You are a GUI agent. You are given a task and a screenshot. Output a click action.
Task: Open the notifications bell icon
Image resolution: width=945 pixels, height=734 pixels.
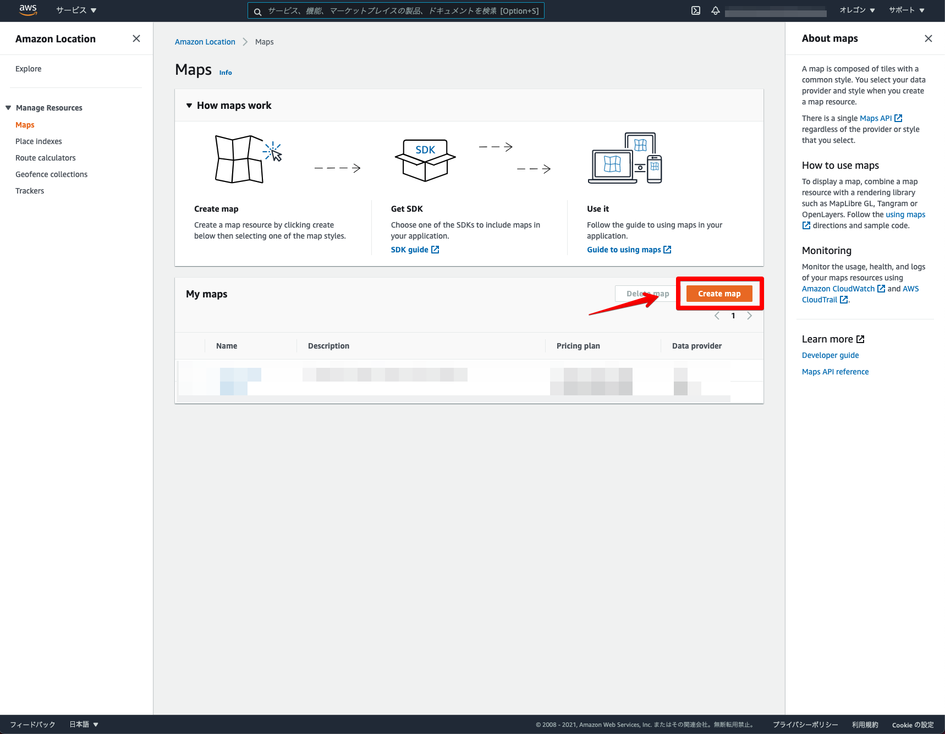click(715, 10)
